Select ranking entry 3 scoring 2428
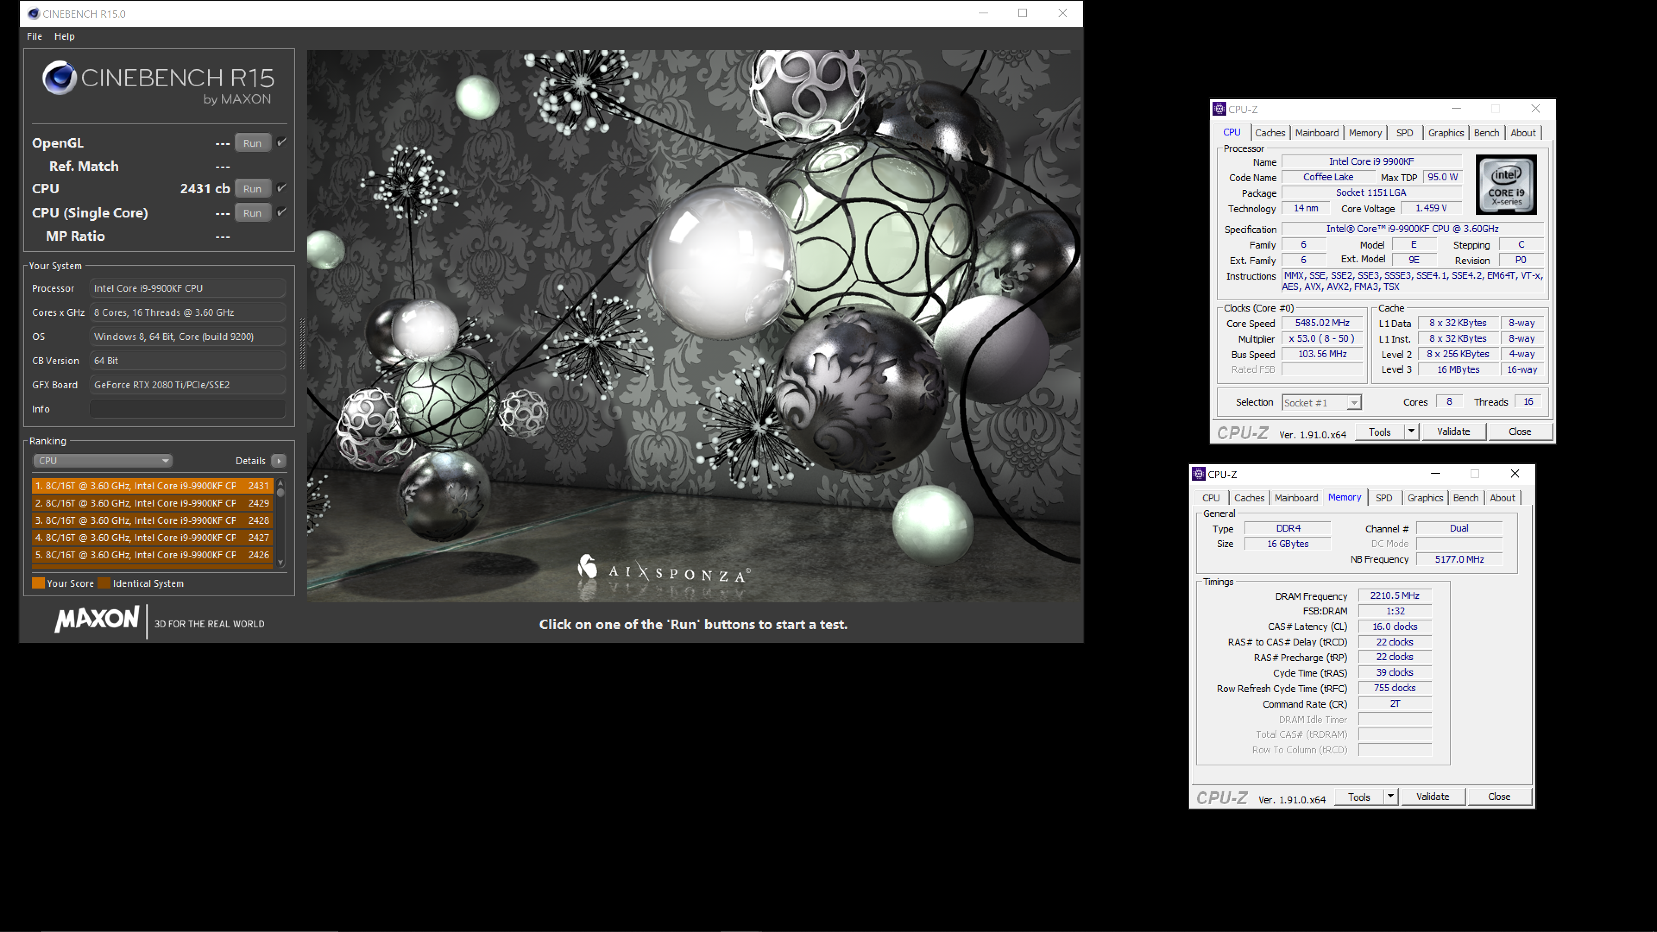1657x932 pixels. [x=152, y=520]
